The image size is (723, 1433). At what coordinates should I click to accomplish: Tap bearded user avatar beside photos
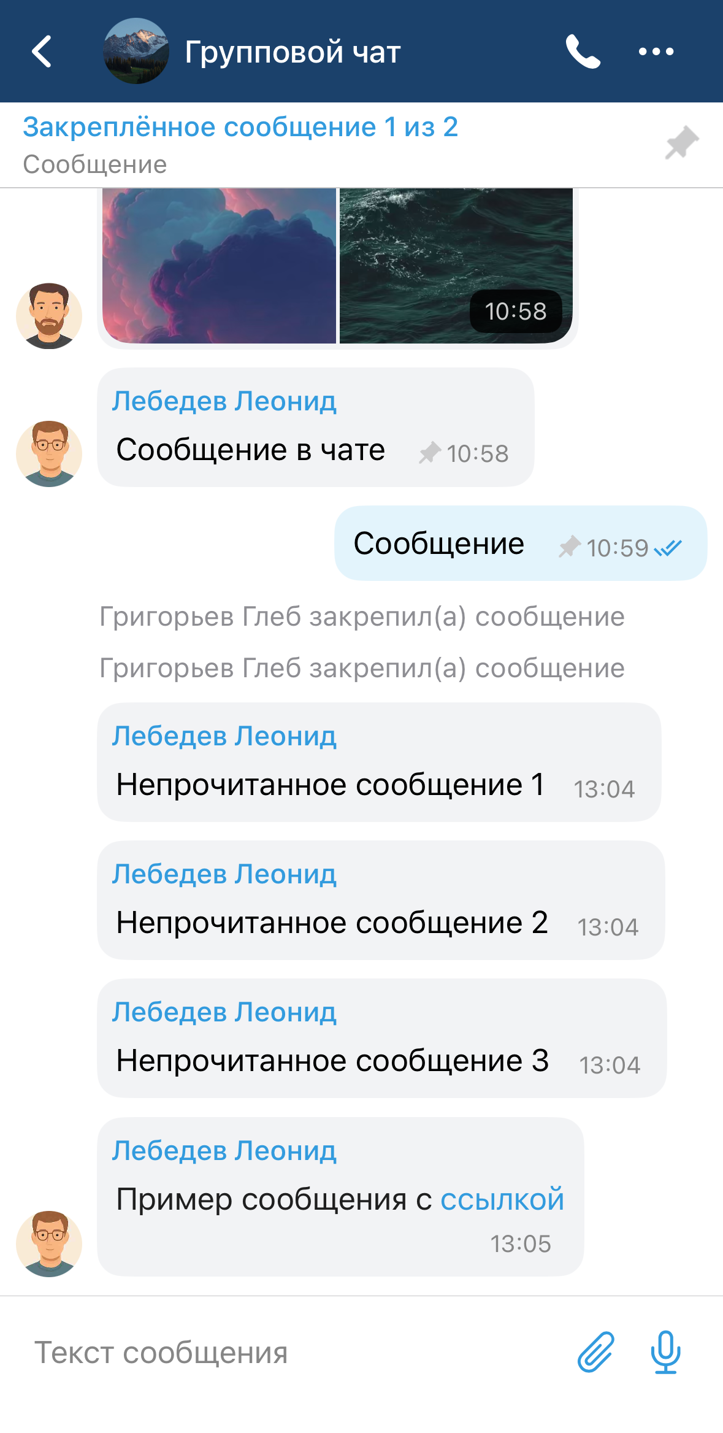tap(49, 316)
